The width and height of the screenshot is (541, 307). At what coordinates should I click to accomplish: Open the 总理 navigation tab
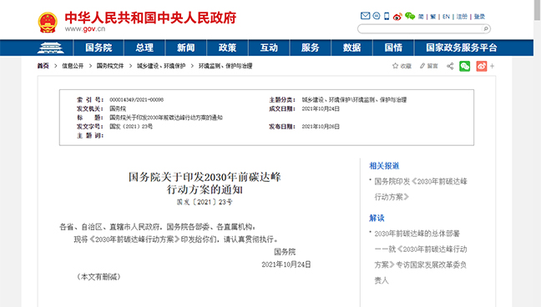tap(144, 48)
